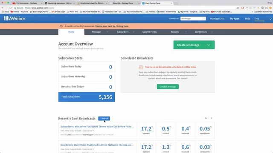Expand the Reports dropdown menu
The image size is (273, 153).
coord(186,32)
